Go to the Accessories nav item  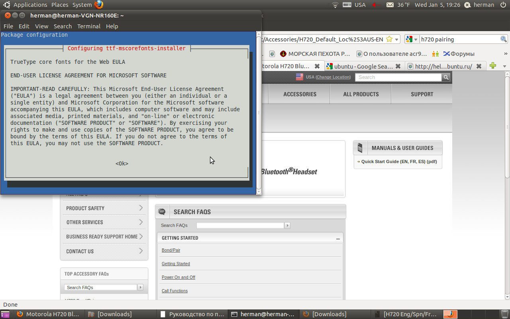[300, 94]
